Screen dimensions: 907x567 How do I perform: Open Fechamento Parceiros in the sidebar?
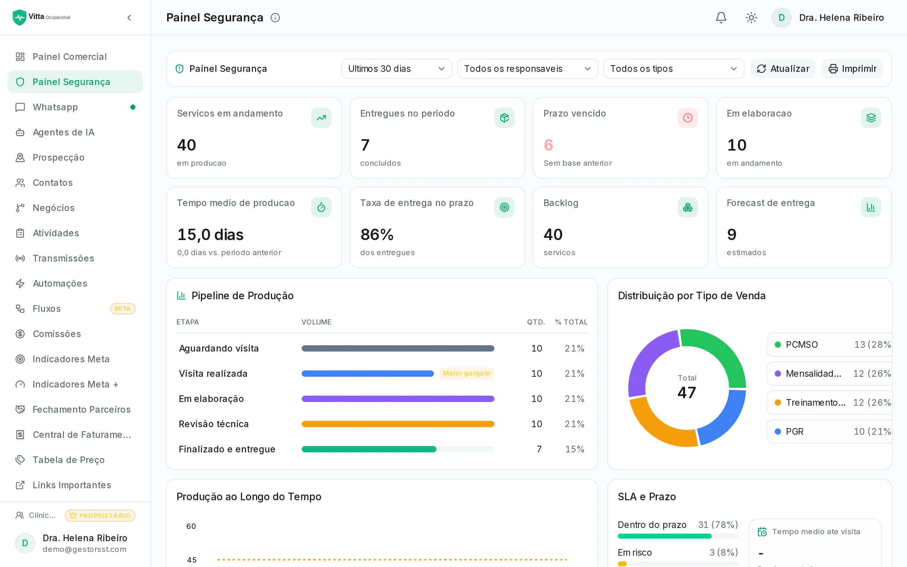pyautogui.click(x=75, y=409)
